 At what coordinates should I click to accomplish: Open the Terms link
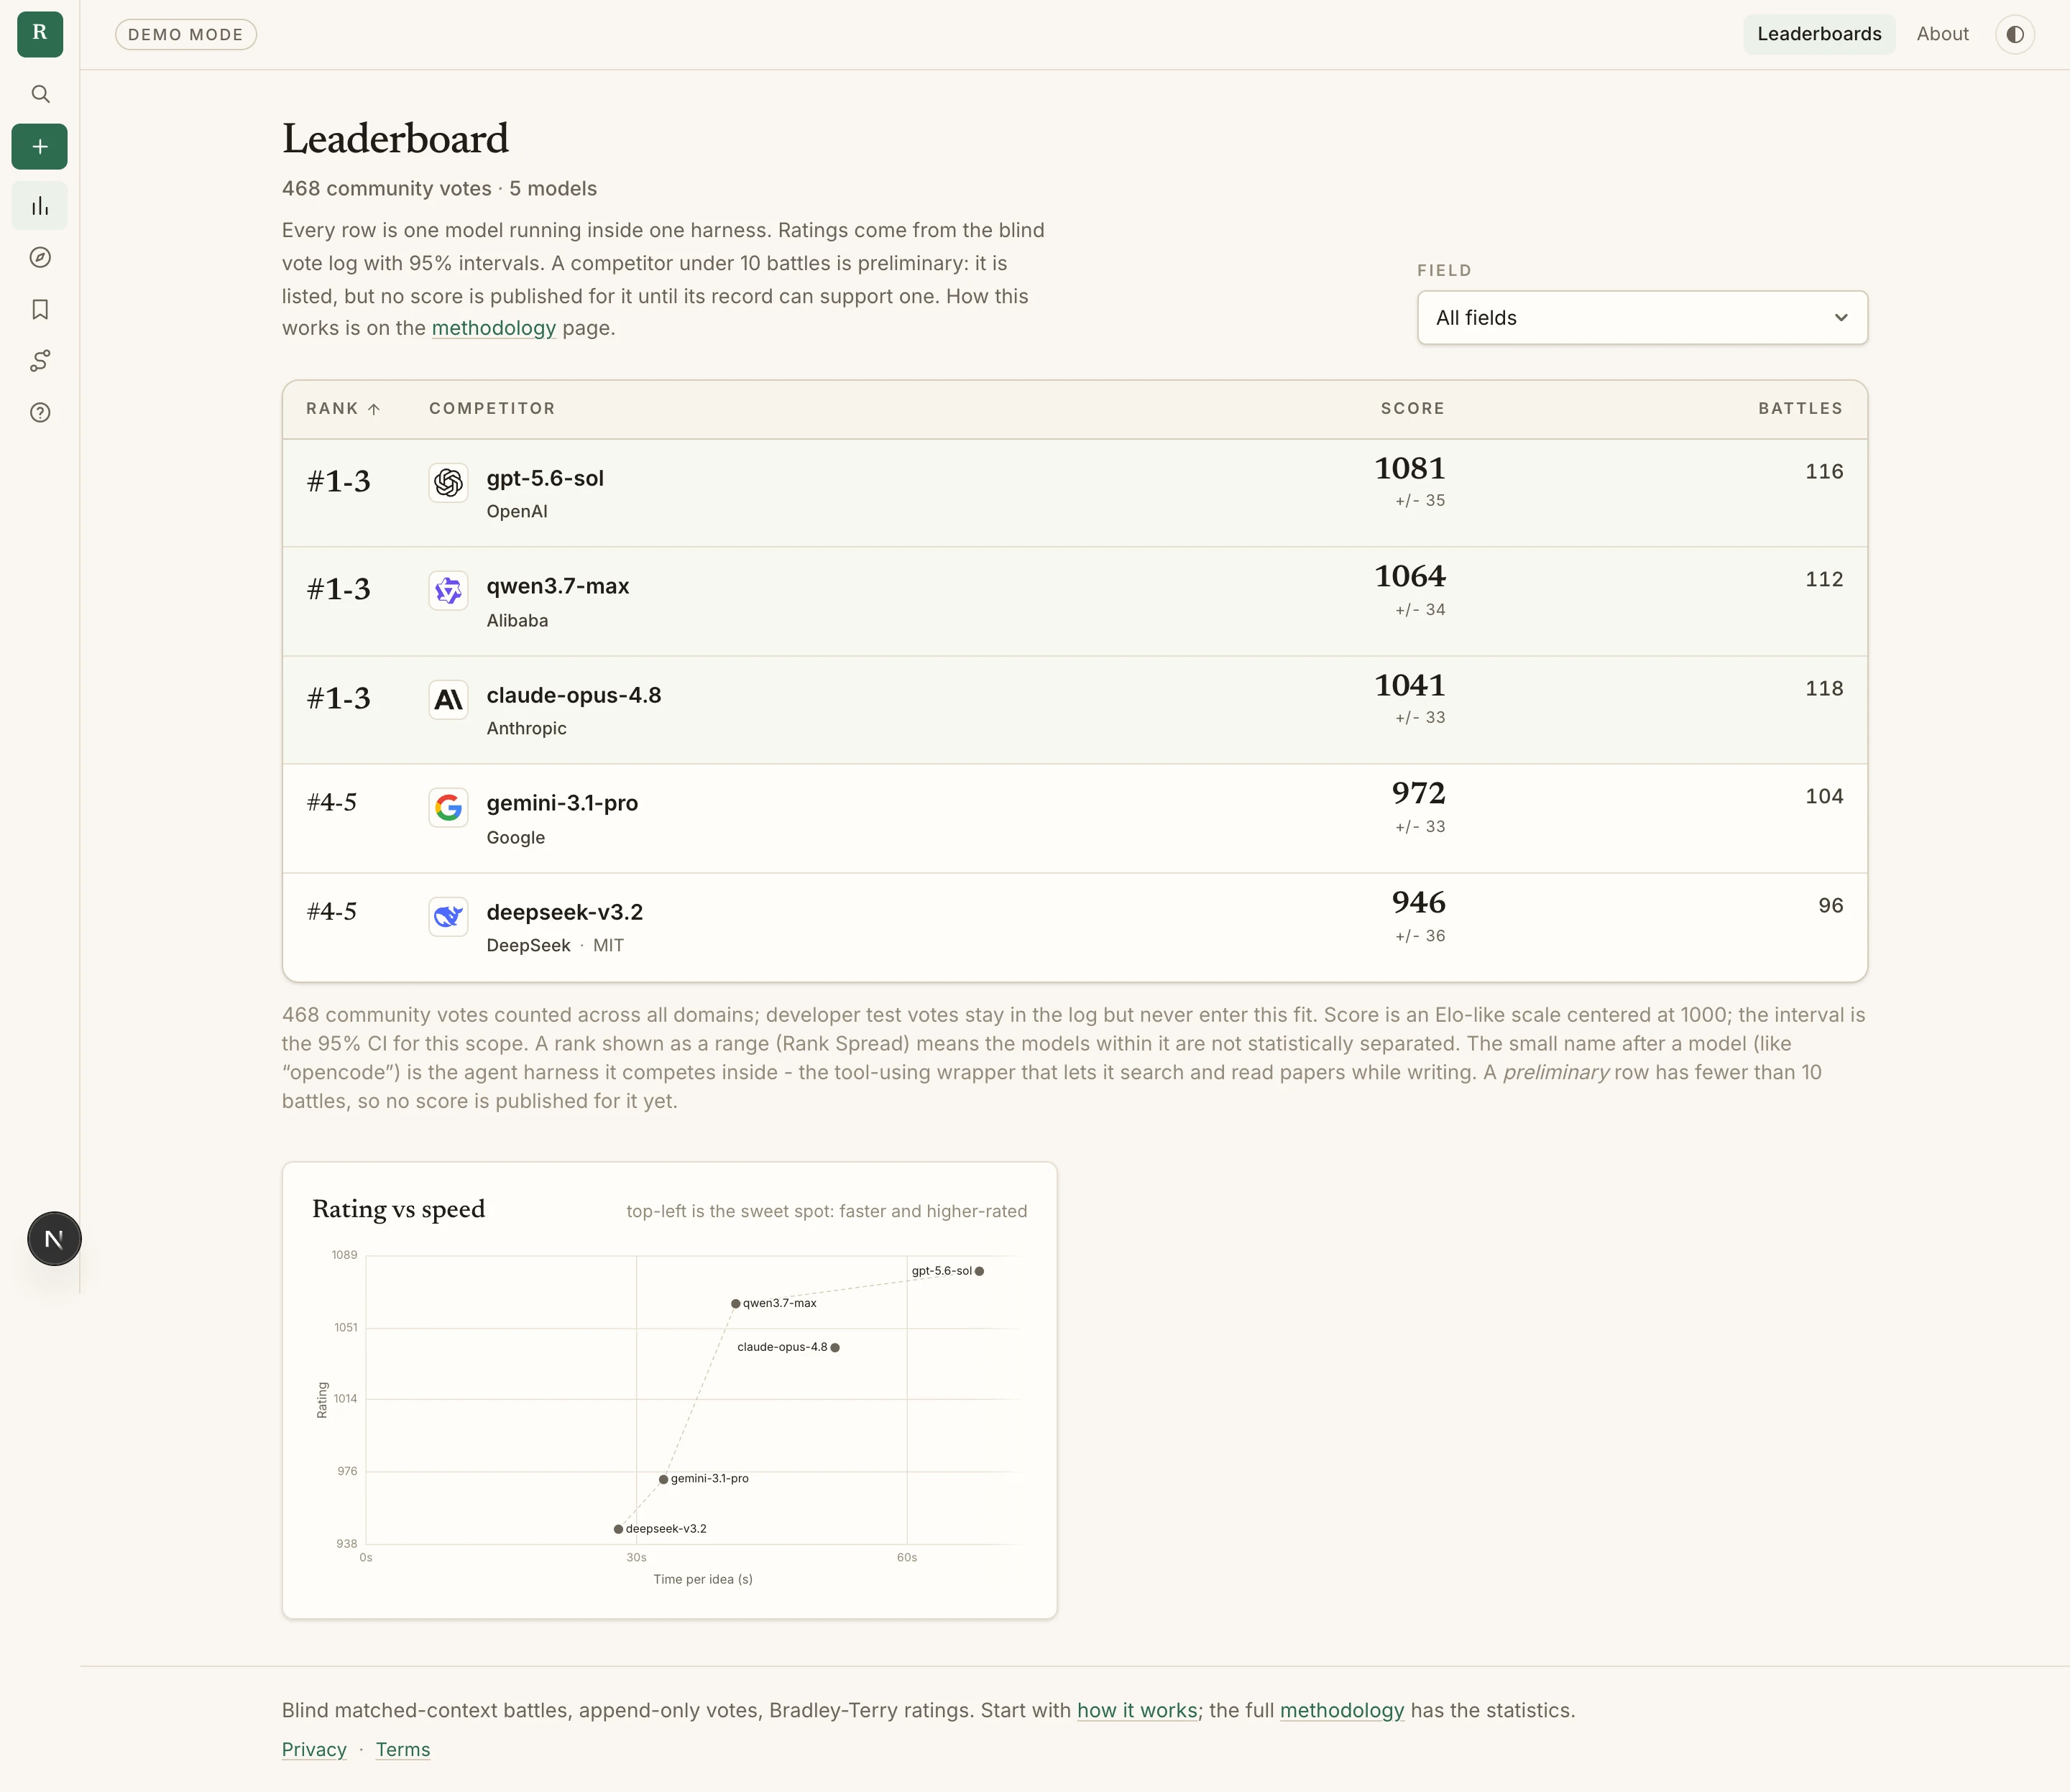point(403,1749)
